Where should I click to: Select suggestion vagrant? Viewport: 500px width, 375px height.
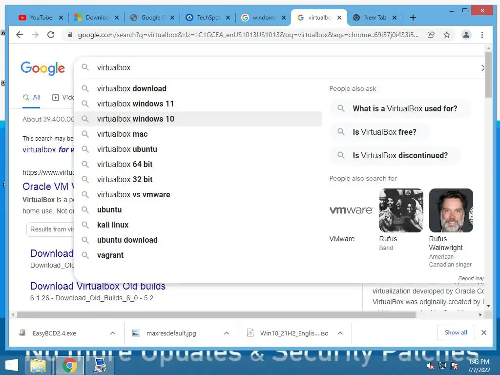198,255
